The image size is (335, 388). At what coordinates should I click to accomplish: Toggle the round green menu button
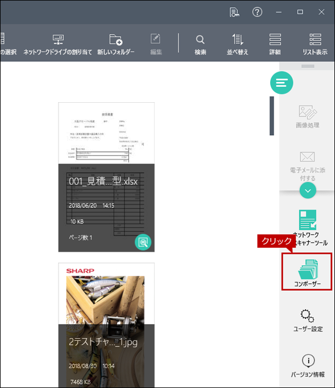tap(282, 82)
